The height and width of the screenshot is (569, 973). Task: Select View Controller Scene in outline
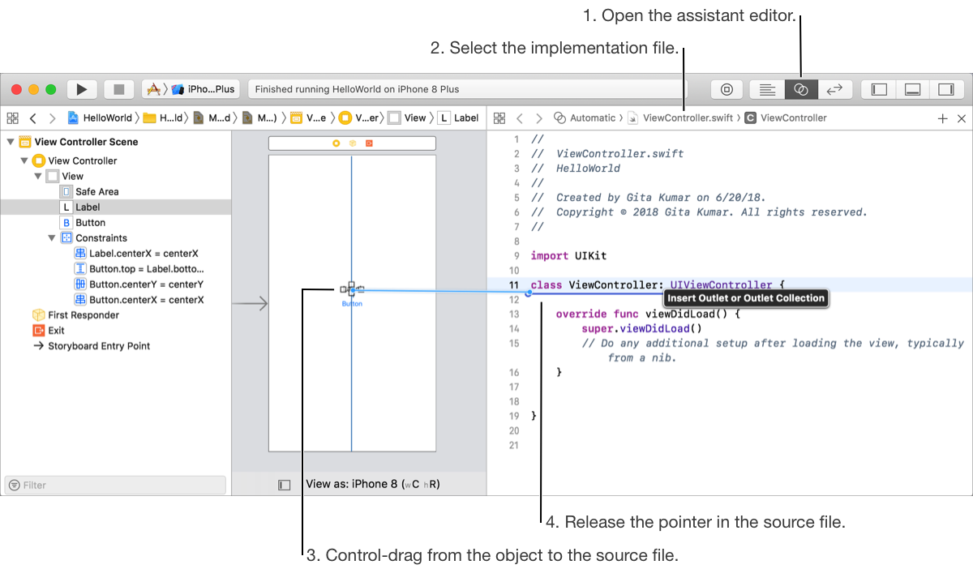coord(86,142)
